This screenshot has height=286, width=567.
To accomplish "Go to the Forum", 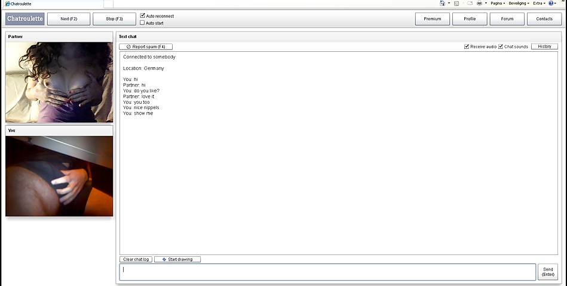I will click(507, 18).
